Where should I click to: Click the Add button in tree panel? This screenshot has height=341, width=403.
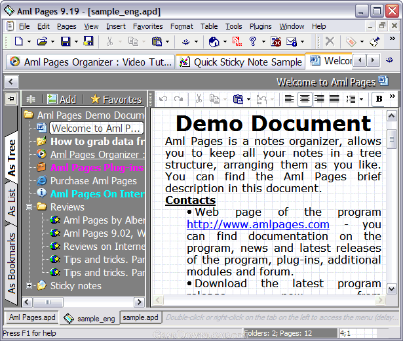click(62, 99)
